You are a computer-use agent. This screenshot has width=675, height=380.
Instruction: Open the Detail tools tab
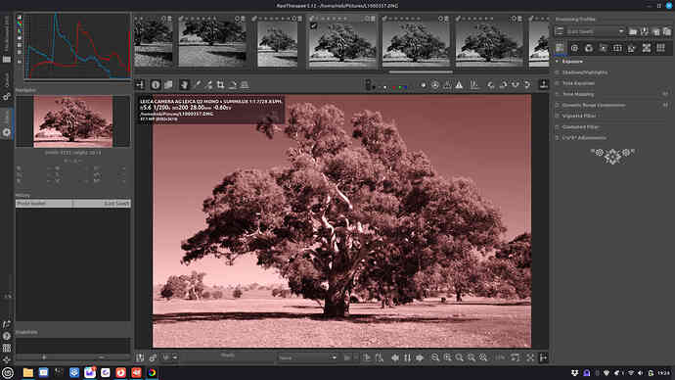point(574,48)
